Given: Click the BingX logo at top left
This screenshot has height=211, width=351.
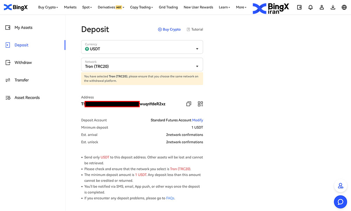Looking at the screenshot, I should coord(16,7).
